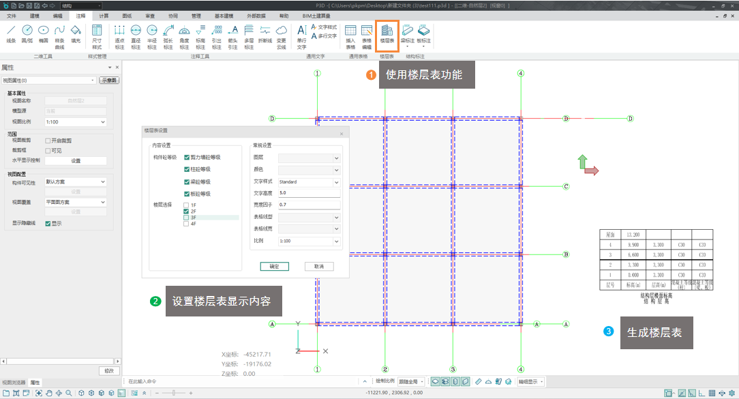Click the 插入表格 insert table icon

coord(350,35)
